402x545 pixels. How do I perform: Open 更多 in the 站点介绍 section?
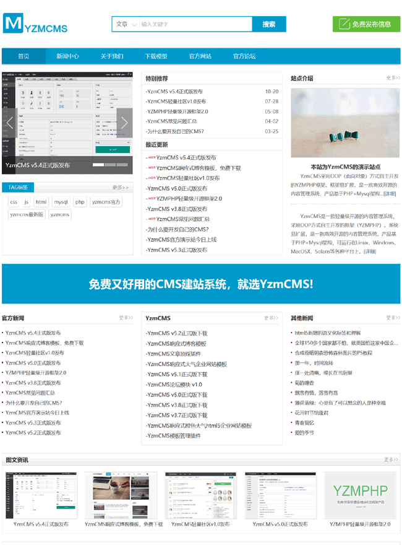(393, 78)
